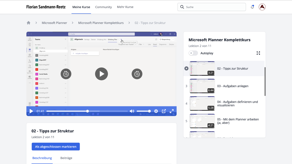Screen dimensions: 292x164
Task: Rewind the video 15 seconds
Action: tap(66, 74)
